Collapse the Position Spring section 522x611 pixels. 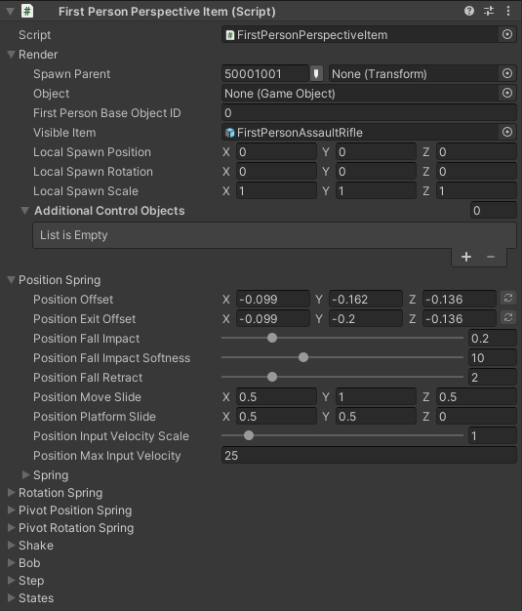(x=12, y=280)
